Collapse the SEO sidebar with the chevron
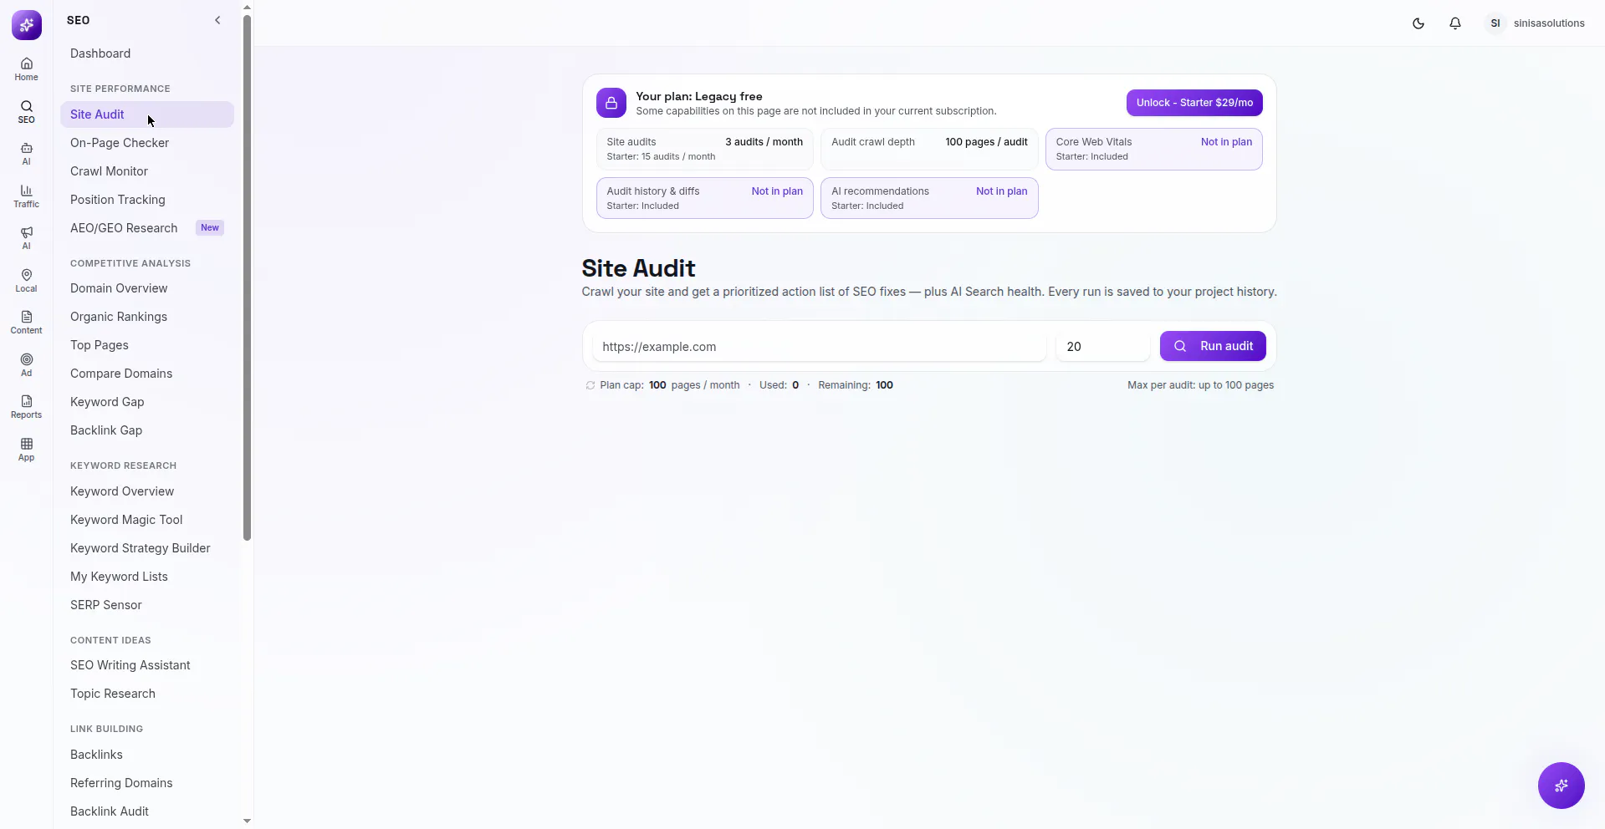This screenshot has width=1605, height=829. tap(217, 20)
